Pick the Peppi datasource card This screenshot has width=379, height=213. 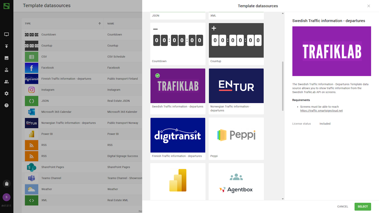pos(236,139)
